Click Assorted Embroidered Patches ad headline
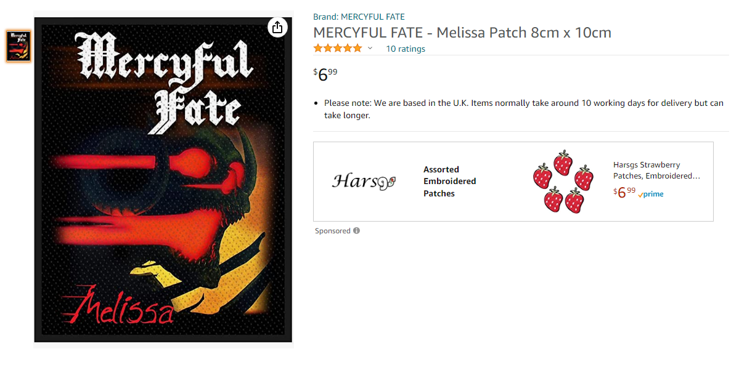This screenshot has height=378, width=747. [450, 181]
